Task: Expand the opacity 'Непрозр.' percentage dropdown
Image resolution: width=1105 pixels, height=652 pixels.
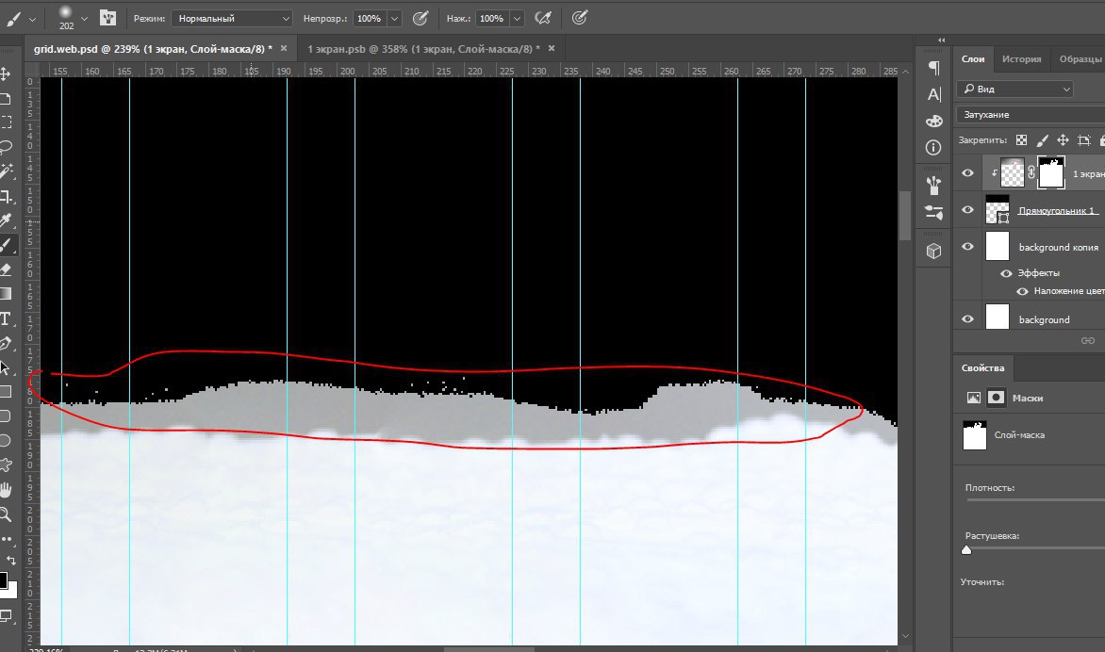Action: click(394, 18)
